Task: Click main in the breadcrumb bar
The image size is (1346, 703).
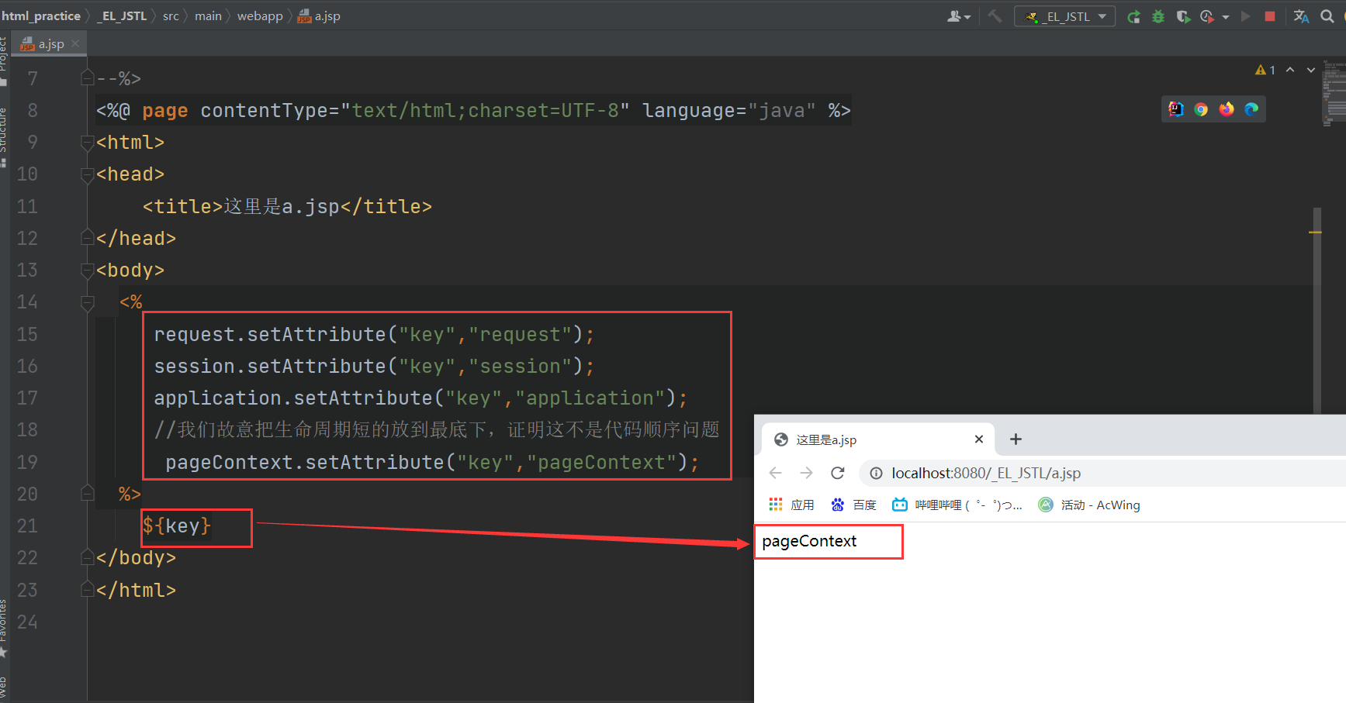Action: (x=208, y=16)
